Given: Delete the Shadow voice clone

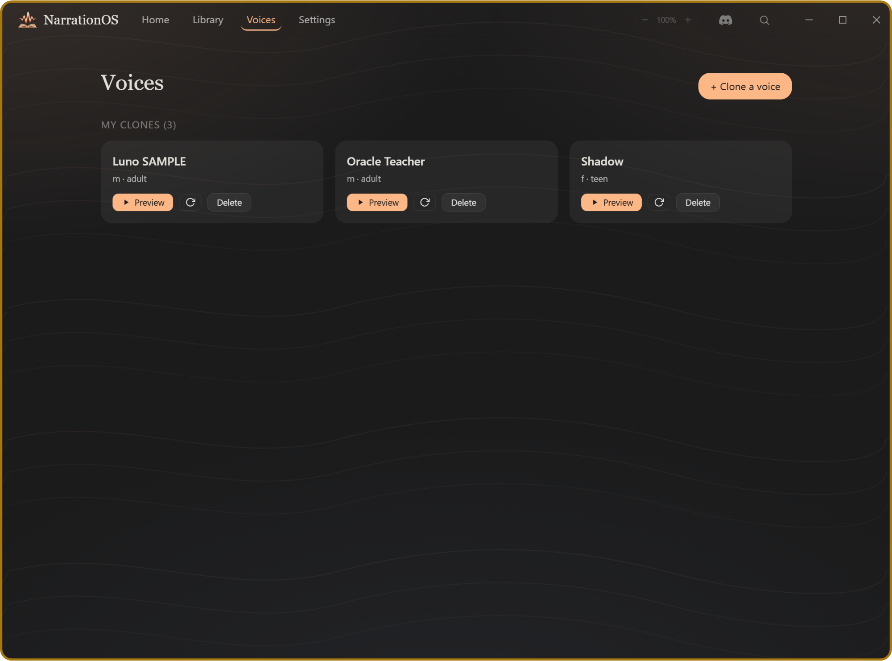Looking at the screenshot, I should coord(698,203).
